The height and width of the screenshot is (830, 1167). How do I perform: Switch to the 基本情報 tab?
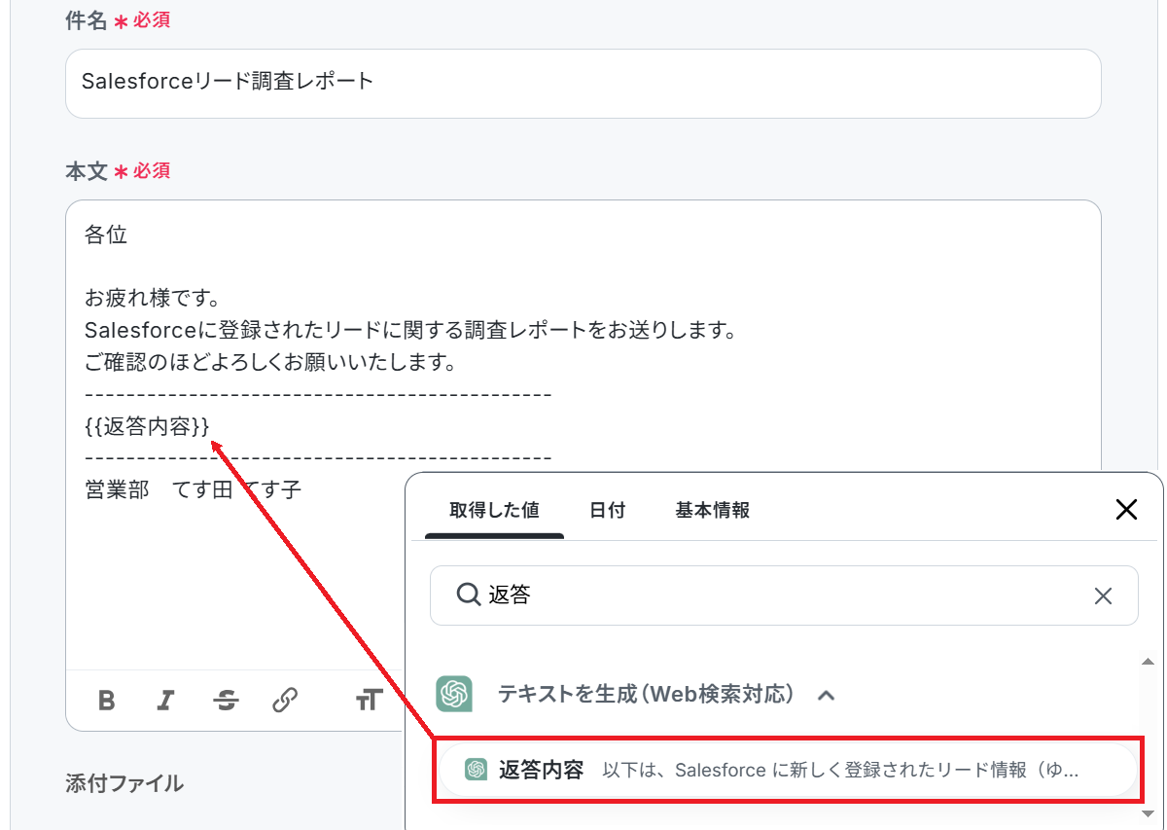712,510
